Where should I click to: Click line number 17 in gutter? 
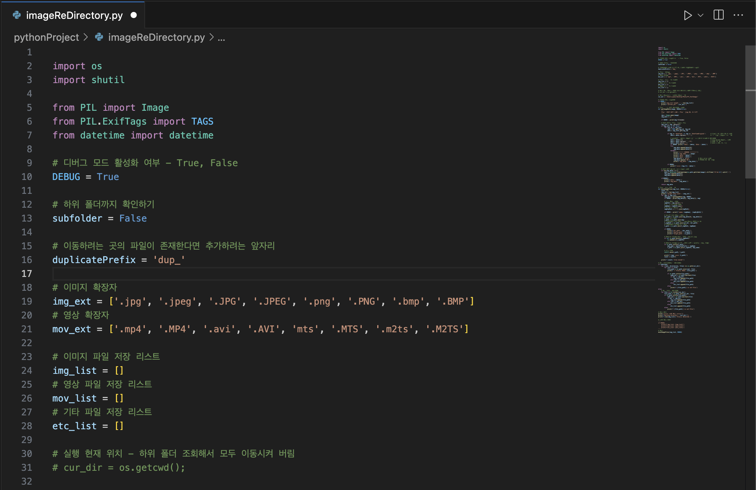point(27,273)
